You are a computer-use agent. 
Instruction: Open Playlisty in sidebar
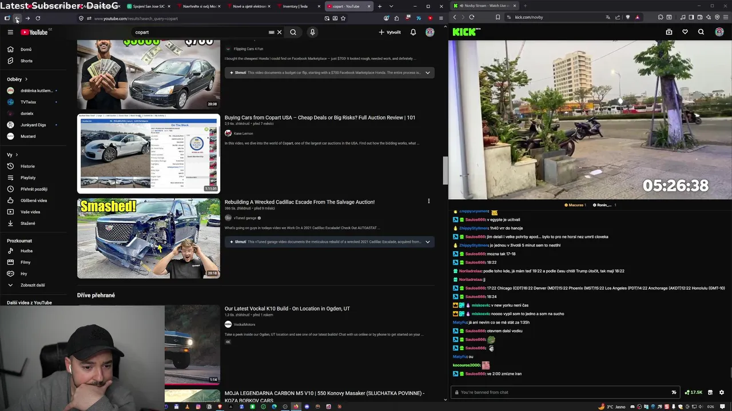[x=33, y=178]
